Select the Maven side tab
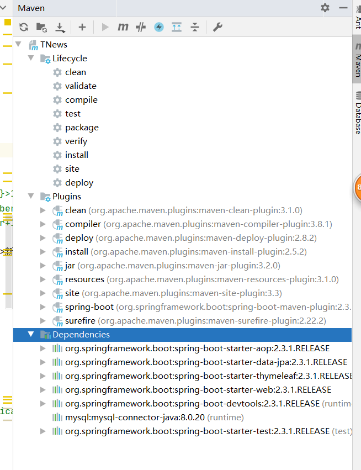 (x=357, y=59)
